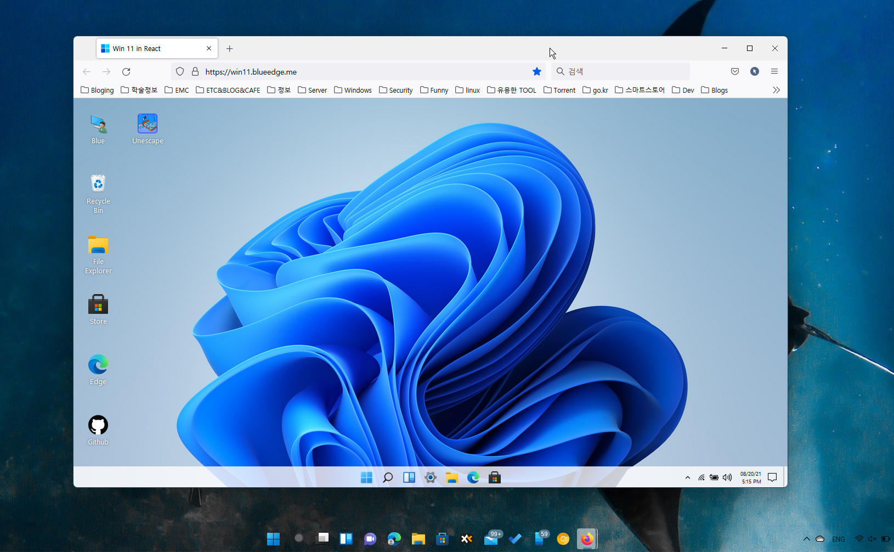Viewport: 894px width, 552px height.
Task: Click the wifi icon in web tray
Action: [701, 477]
